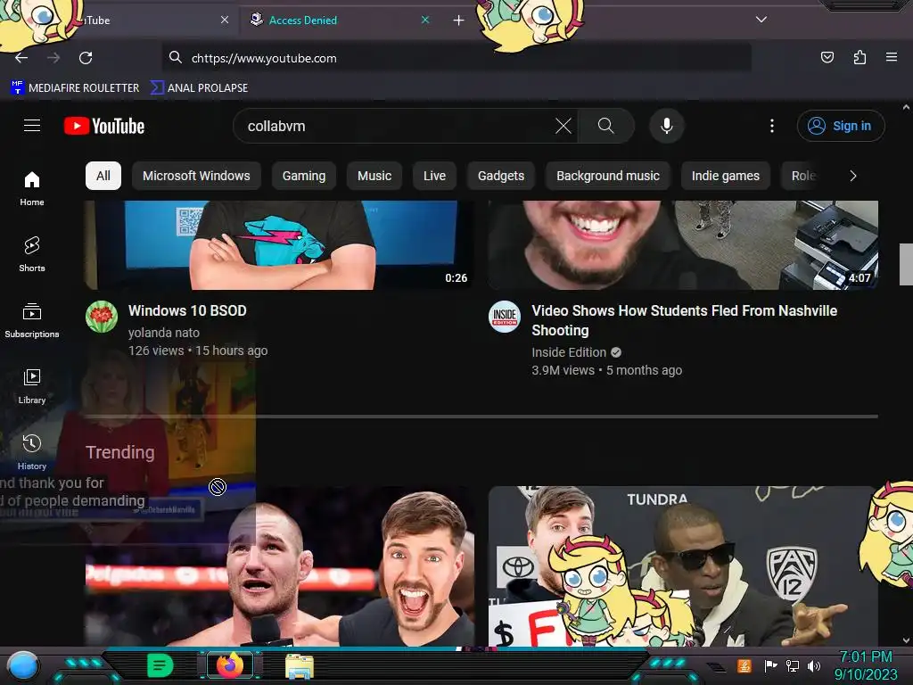Open Shorts in sidebar
The image size is (913, 685).
(32, 254)
